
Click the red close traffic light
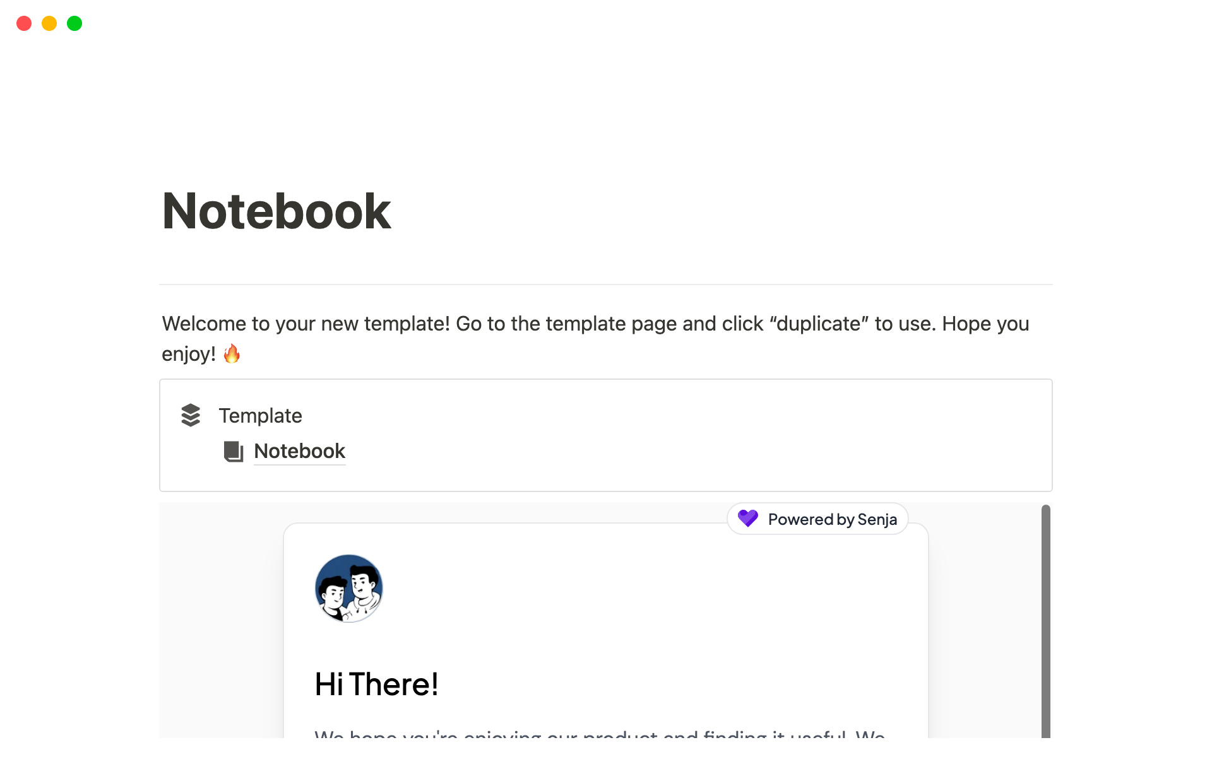(x=24, y=23)
